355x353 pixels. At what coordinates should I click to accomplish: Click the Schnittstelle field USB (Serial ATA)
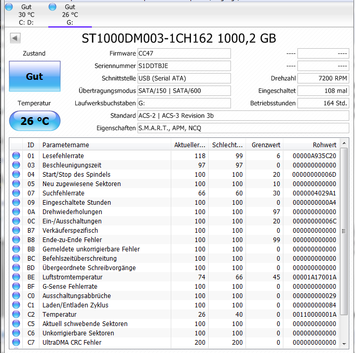(184, 78)
